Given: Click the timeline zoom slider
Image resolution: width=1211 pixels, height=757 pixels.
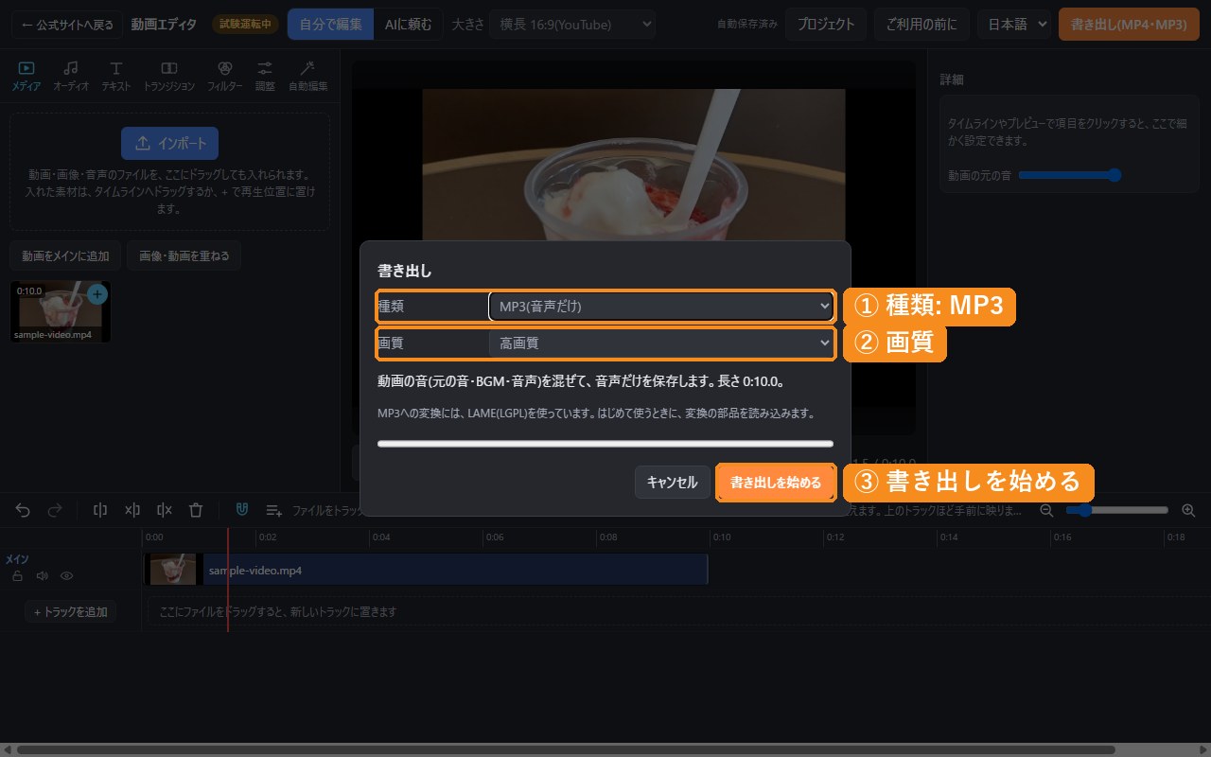Looking at the screenshot, I should [x=1117, y=510].
